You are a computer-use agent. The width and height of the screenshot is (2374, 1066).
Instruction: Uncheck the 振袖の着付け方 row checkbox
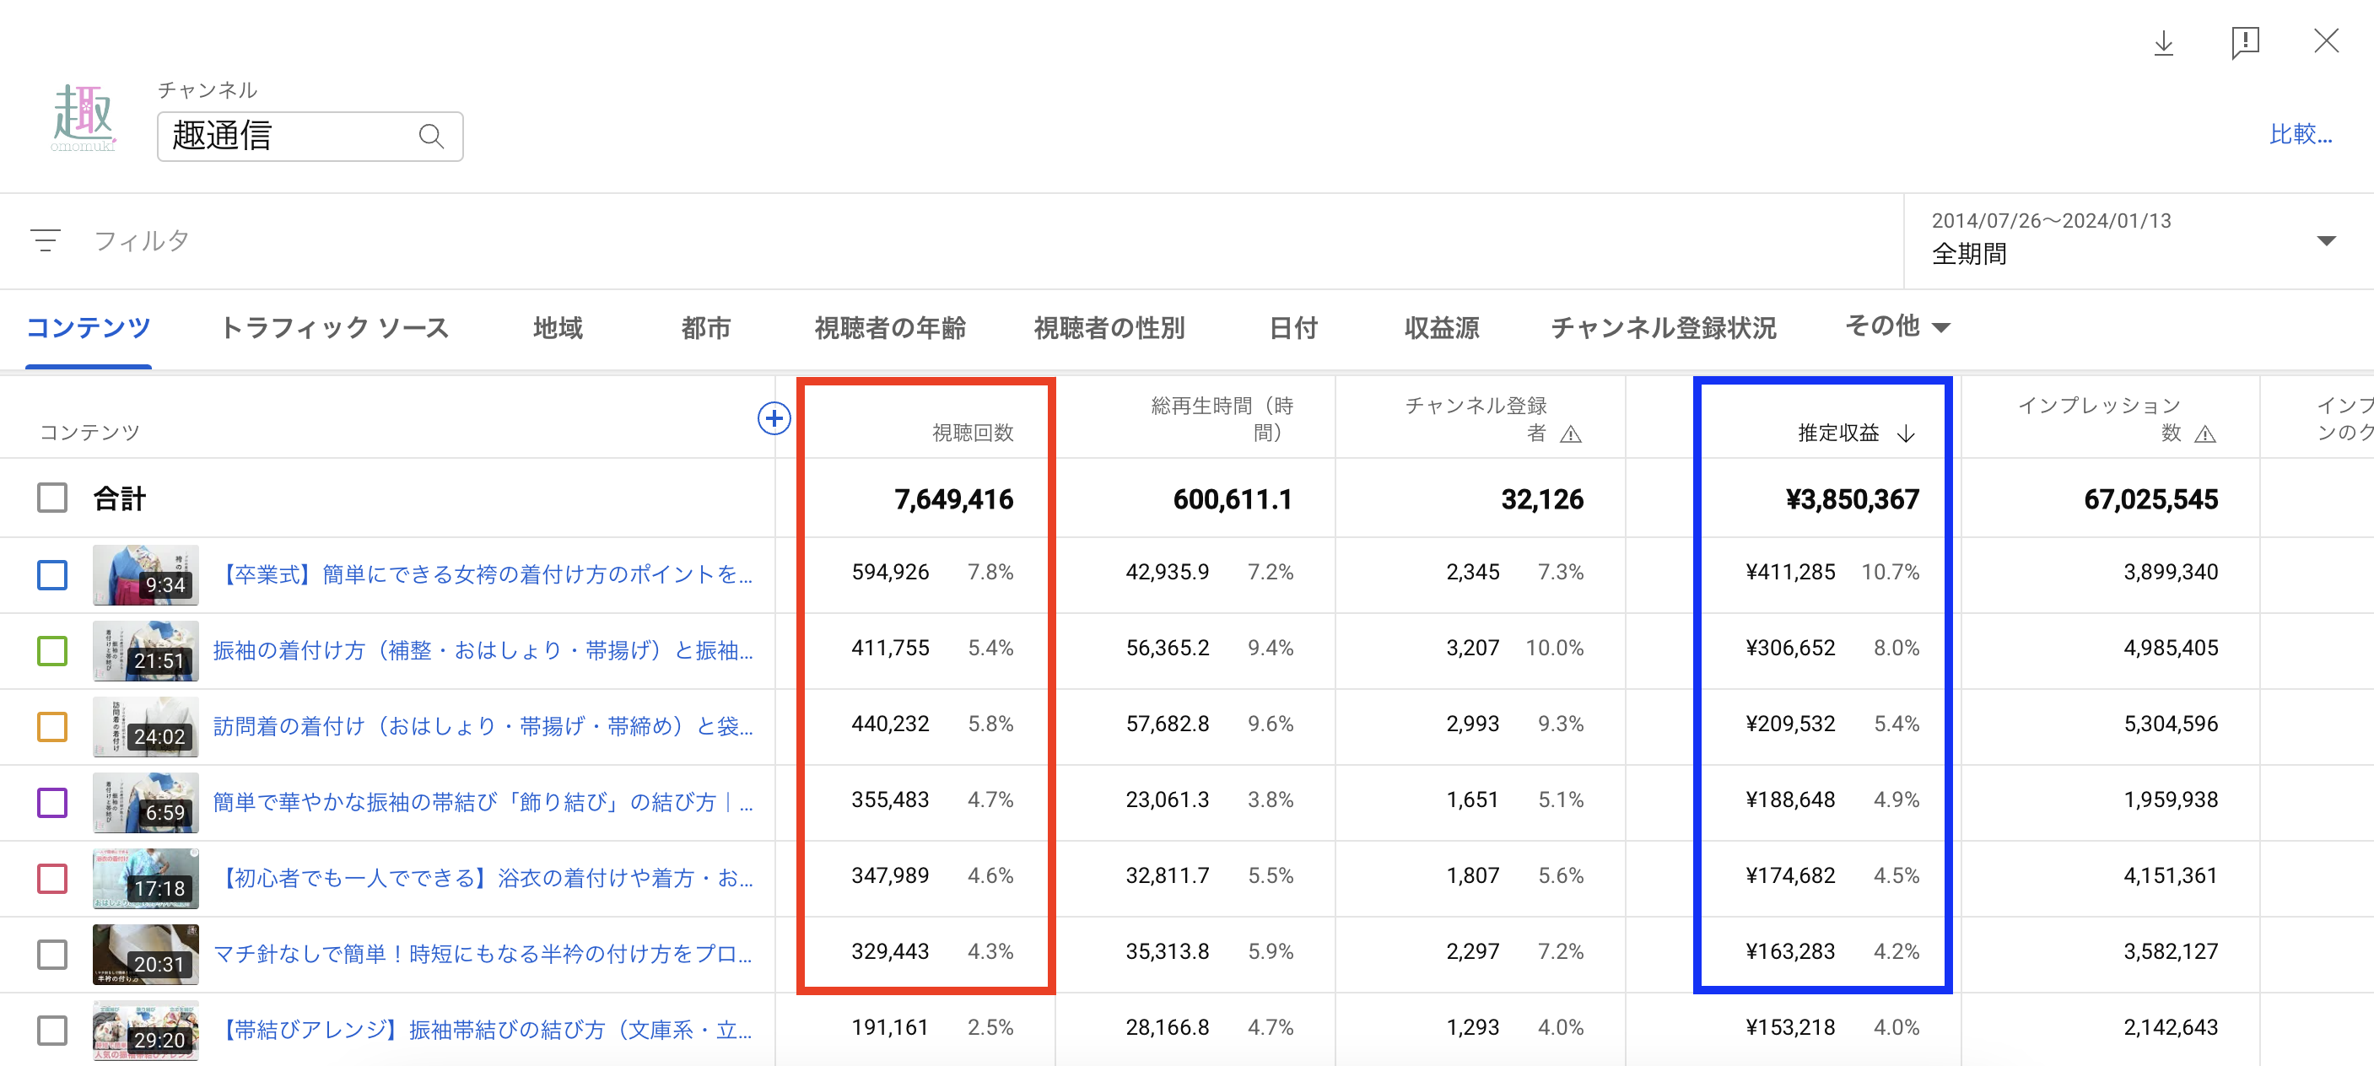pos(52,650)
